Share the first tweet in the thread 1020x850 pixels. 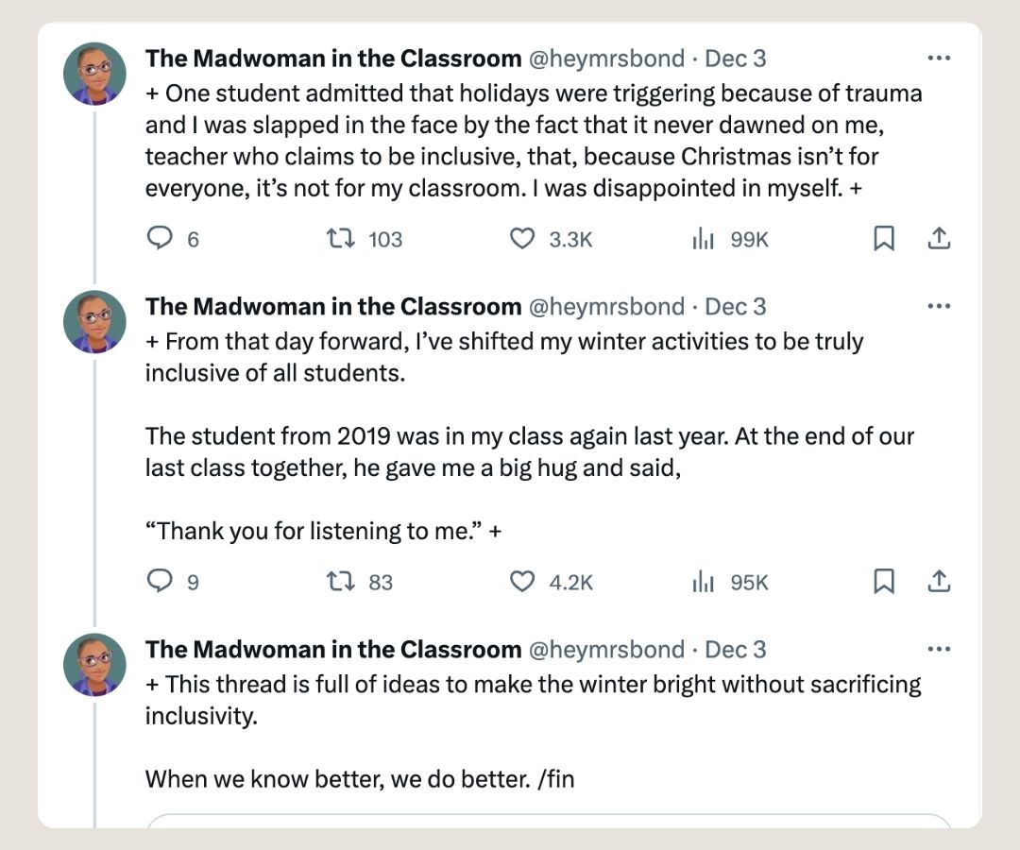click(939, 239)
